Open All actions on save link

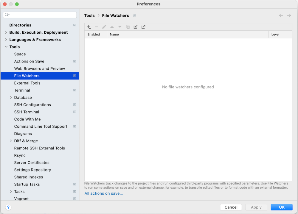[103, 193]
